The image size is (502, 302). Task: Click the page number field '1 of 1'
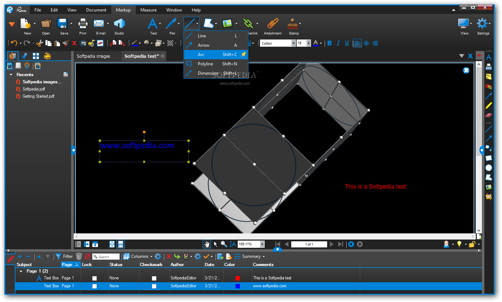pyautogui.click(x=309, y=244)
